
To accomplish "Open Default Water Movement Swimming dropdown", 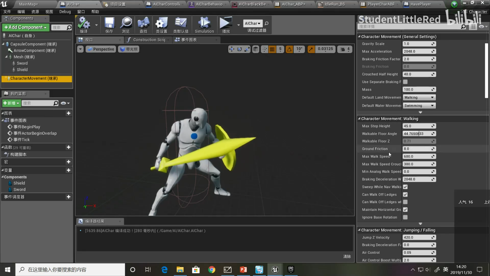I will [419, 106].
